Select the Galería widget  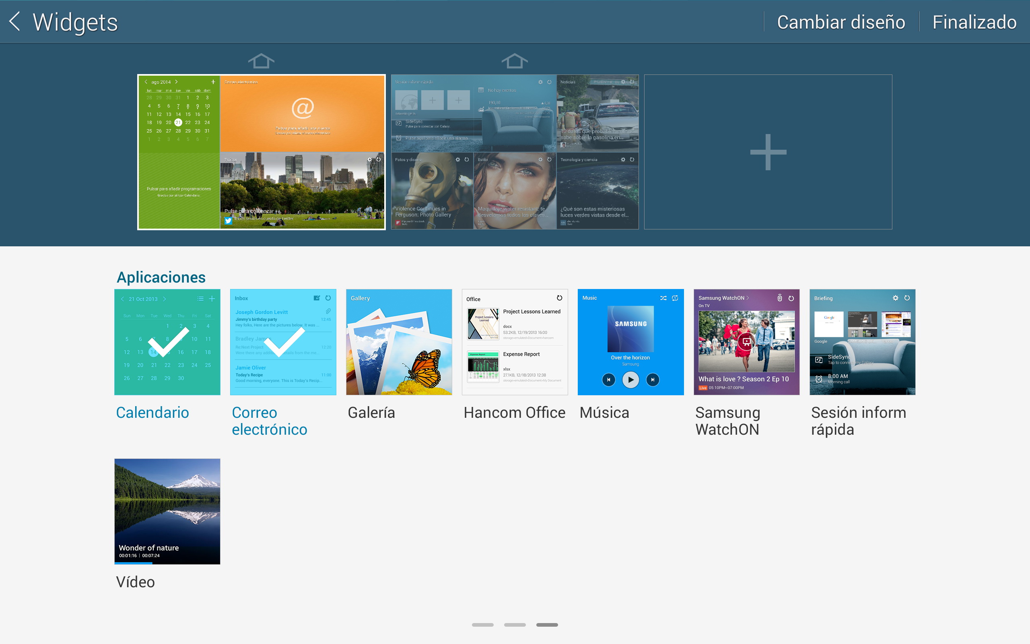399,342
